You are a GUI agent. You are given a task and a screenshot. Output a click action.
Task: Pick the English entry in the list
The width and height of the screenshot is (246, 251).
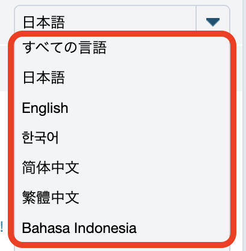[122, 108]
